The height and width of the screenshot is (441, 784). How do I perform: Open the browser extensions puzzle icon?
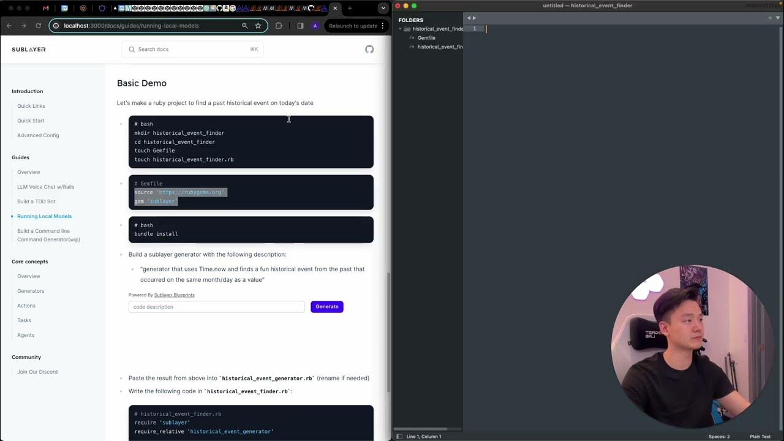coord(279,26)
